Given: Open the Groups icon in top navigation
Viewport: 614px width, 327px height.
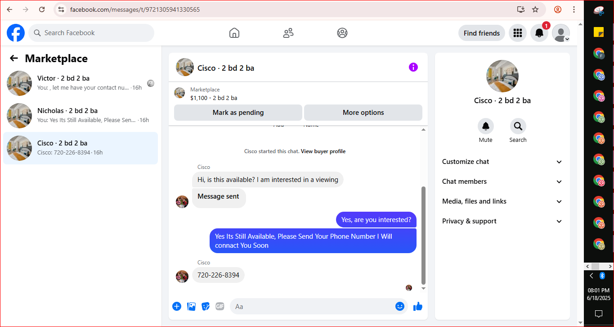Looking at the screenshot, I should click(342, 33).
